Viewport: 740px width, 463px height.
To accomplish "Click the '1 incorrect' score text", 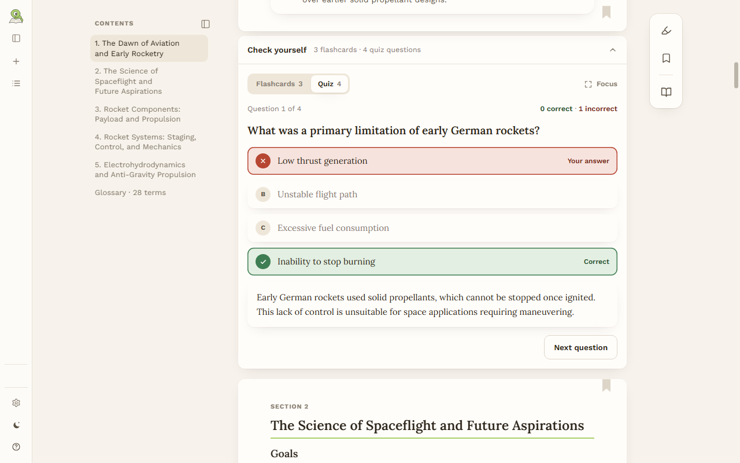I will coord(598,109).
